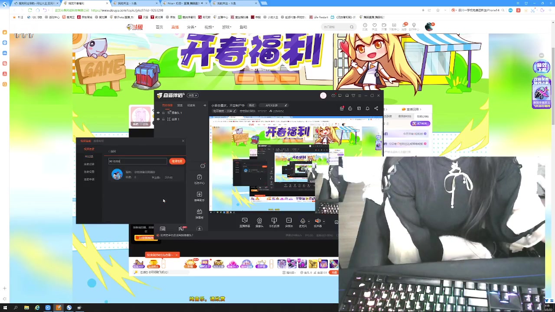Viewport: 555px width, 312px height.
Task: Open the notification bell in 直播伴侣
Action: click(368, 108)
